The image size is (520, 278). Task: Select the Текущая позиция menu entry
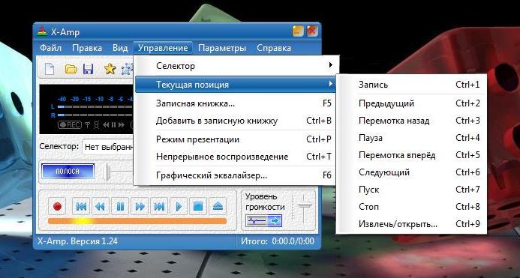pos(236,85)
